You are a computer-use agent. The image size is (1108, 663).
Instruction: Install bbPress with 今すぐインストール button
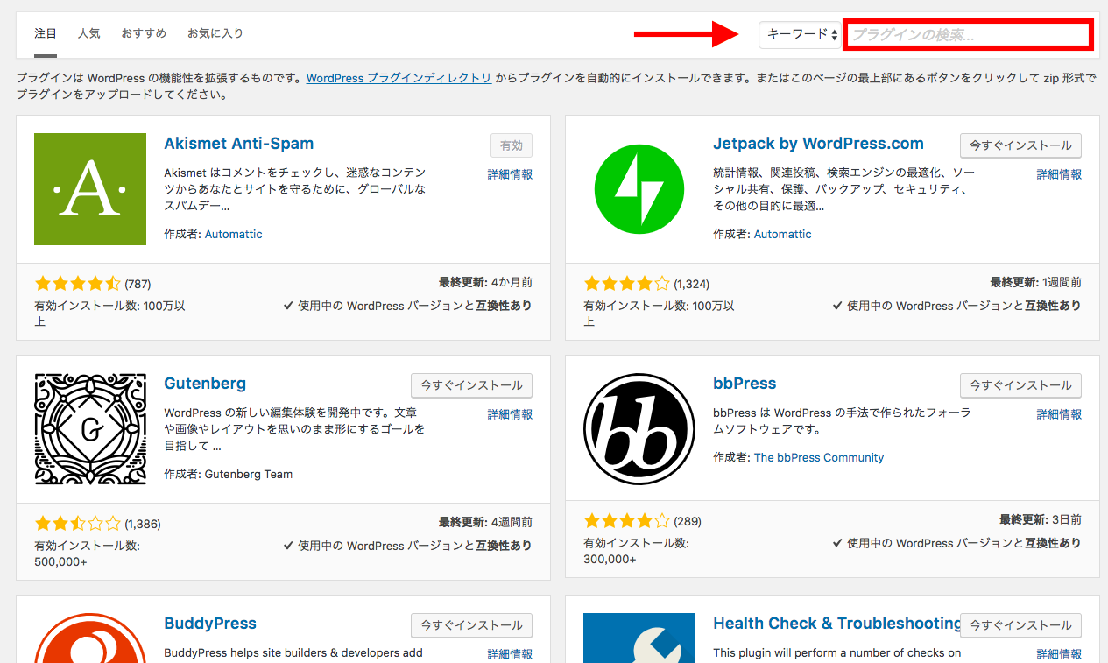click(1020, 385)
